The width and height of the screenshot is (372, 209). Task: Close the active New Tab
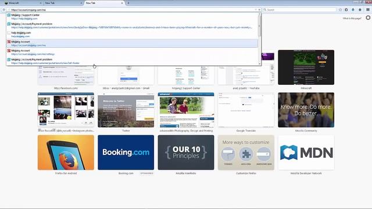122,3
